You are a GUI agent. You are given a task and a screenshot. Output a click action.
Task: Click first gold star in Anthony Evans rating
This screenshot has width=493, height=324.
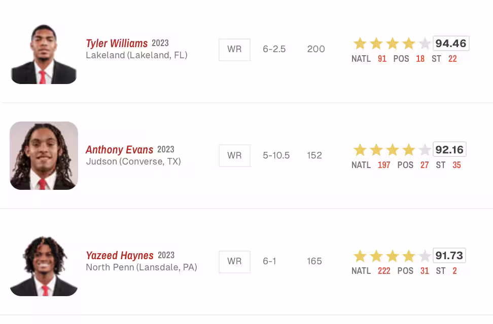[360, 150]
